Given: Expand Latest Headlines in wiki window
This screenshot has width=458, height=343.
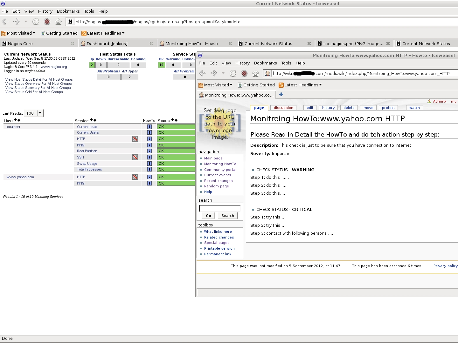Looking at the screenshot, I should [300, 85].
